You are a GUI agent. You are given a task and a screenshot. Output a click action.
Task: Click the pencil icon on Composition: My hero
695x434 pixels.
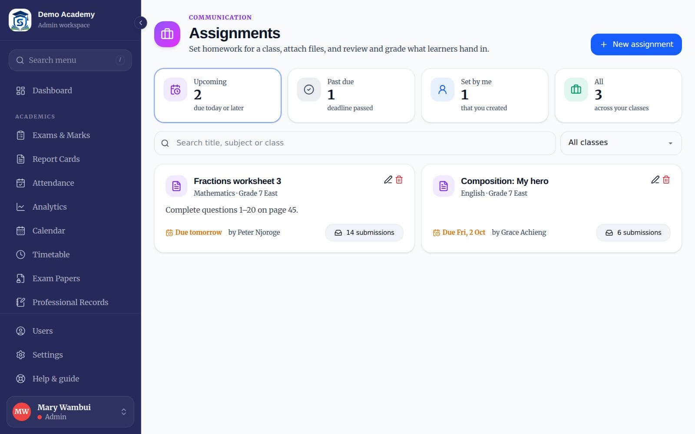coord(655,180)
